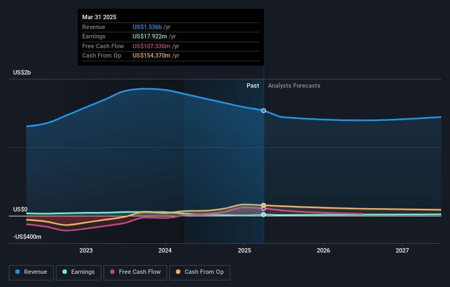Toggle the Cash From Op legend series

pyautogui.click(x=200, y=272)
